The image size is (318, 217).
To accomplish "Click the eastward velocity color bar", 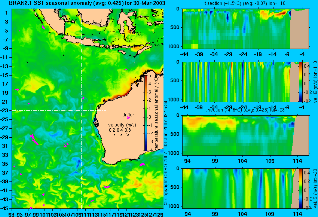I will tap(301, 82).
